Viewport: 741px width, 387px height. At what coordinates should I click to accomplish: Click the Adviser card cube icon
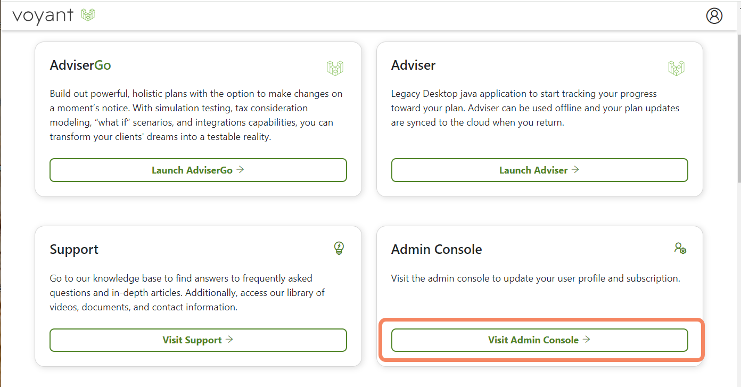pyautogui.click(x=677, y=68)
